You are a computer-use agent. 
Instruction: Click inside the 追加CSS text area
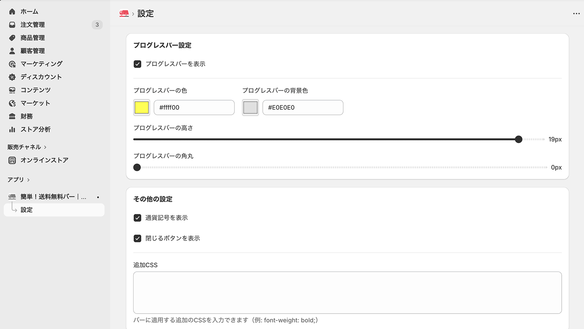coord(347,292)
